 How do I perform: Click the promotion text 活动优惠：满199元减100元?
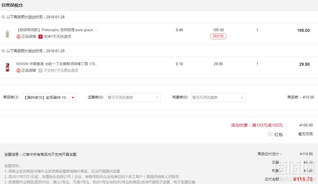257,125
